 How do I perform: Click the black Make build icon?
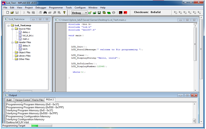(x=121, y=13)
